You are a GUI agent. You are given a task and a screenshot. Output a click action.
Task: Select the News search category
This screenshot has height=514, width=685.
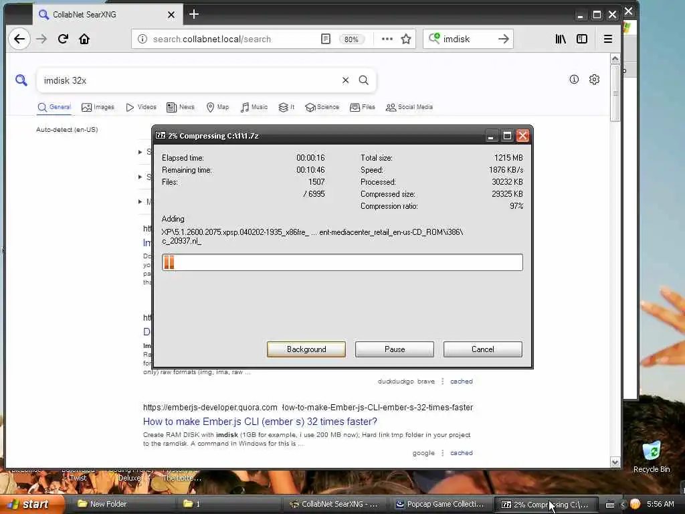point(181,107)
